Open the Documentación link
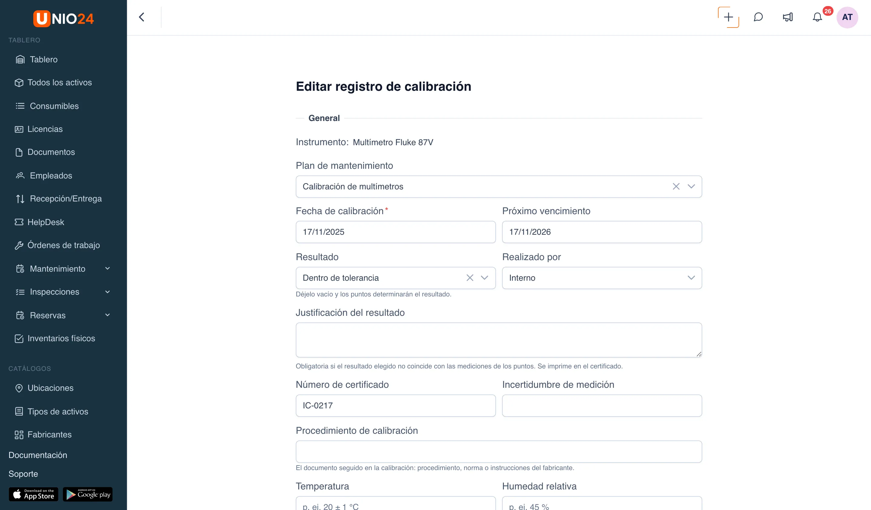The height and width of the screenshot is (510, 871). pyautogui.click(x=38, y=455)
